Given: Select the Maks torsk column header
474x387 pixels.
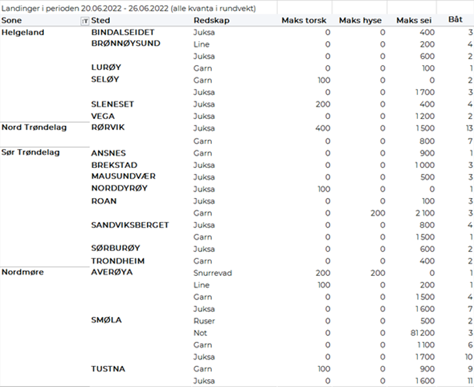Looking at the screenshot, I should tap(306, 21).
